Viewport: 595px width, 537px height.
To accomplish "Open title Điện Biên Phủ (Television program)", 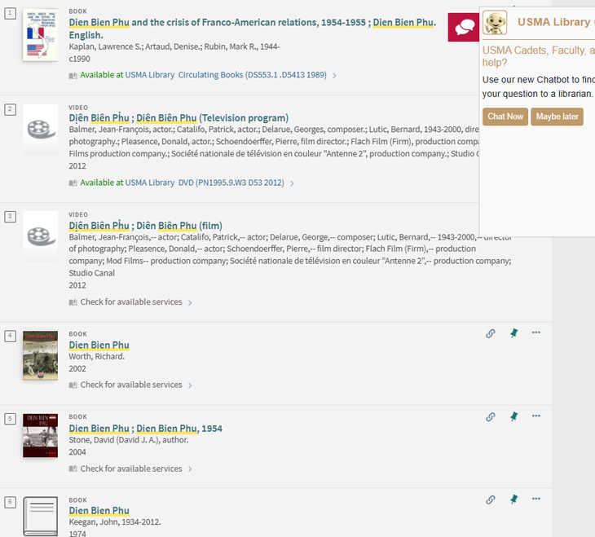I will 178,118.
